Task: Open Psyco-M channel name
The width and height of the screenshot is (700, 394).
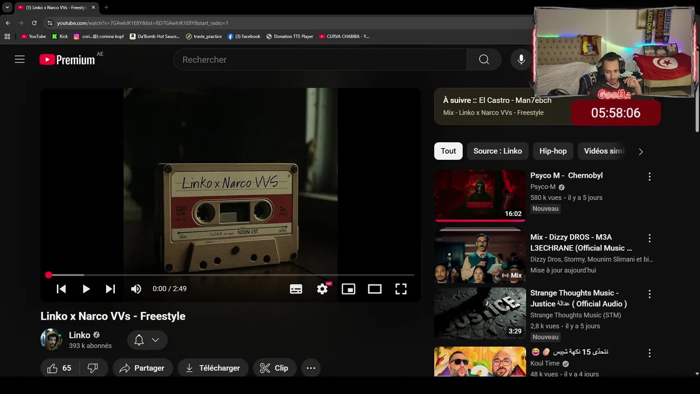Action: click(x=543, y=187)
